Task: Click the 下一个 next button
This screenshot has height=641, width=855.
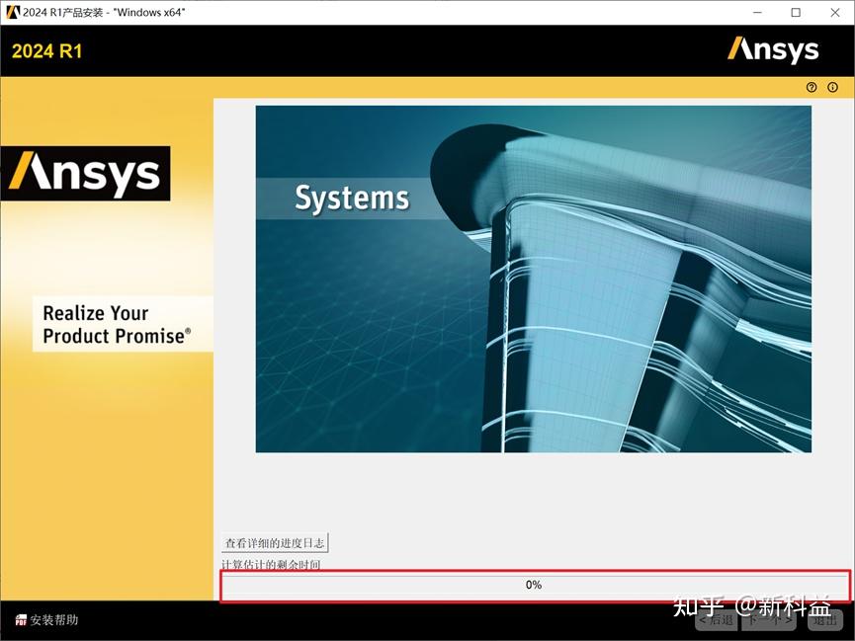Action: (767, 620)
